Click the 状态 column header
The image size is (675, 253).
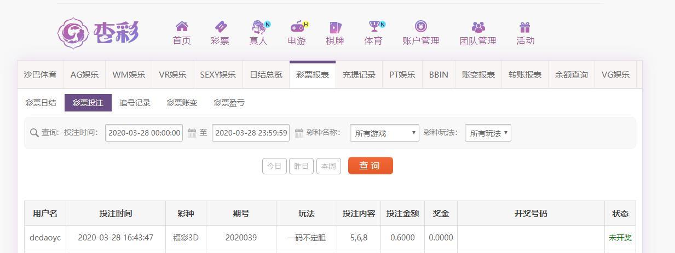[620, 213]
